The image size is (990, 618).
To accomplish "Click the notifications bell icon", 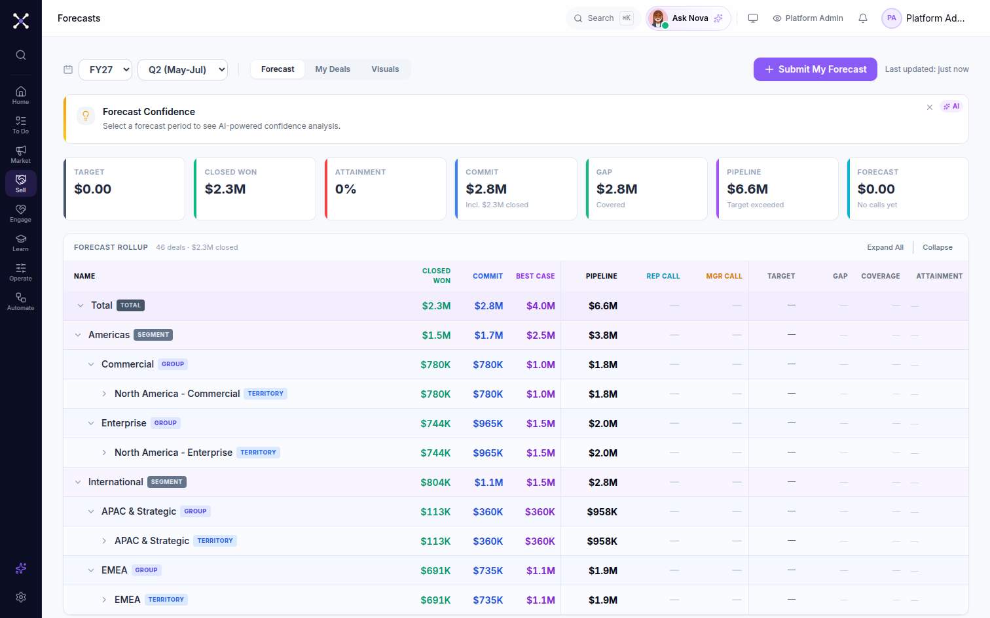I will coord(863,18).
